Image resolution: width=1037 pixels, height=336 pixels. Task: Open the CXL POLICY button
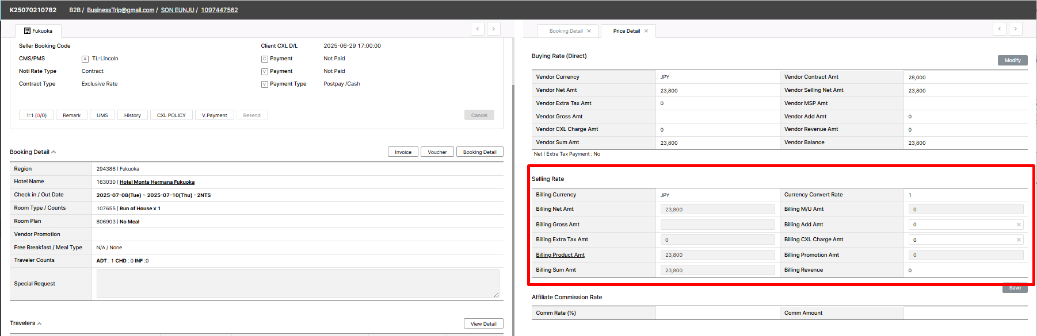point(171,115)
